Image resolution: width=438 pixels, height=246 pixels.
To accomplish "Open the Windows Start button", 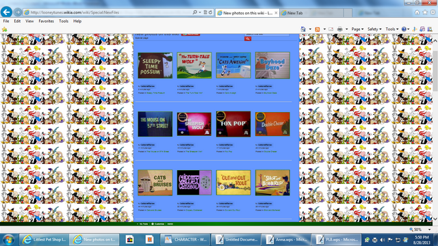I will [x=8, y=240].
